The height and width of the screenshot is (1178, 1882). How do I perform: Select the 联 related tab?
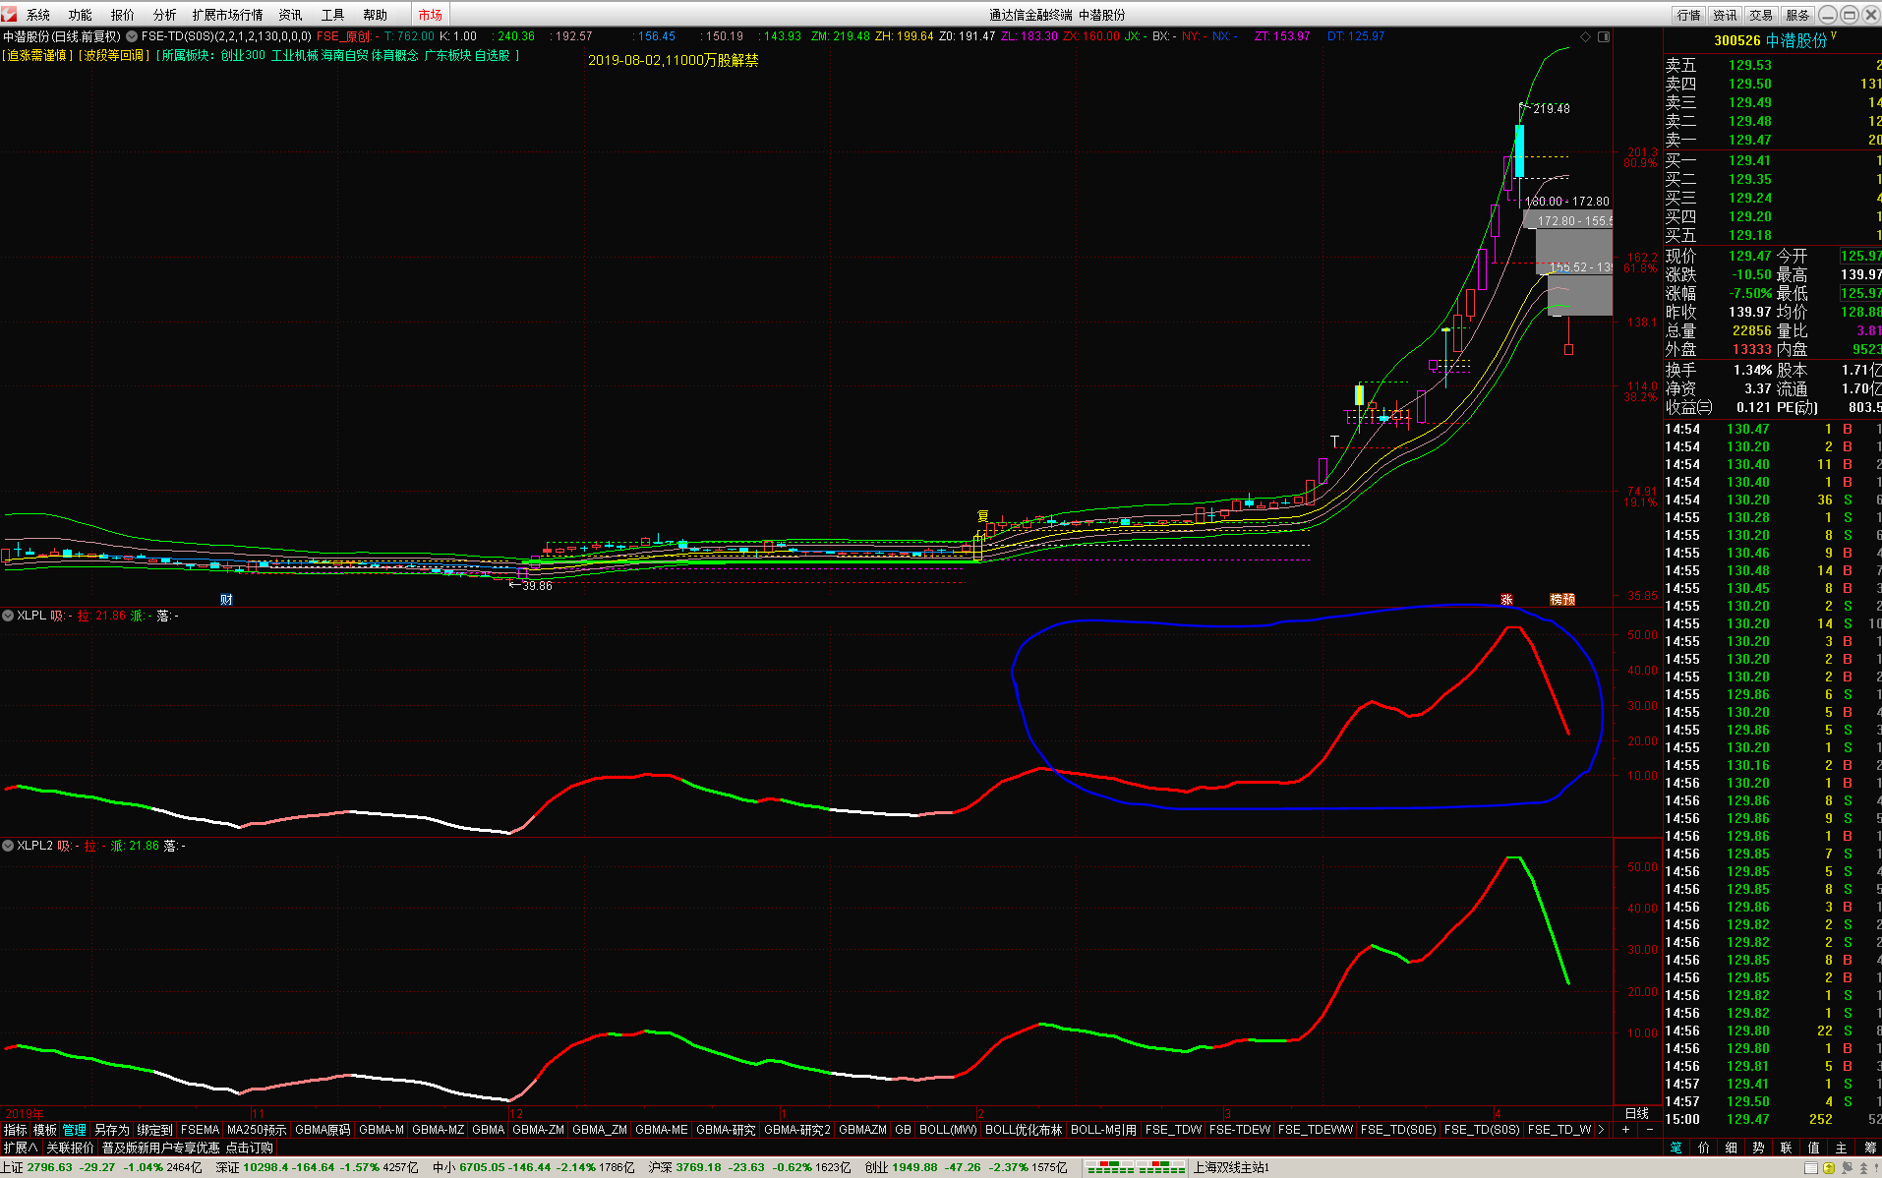(x=1787, y=1148)
